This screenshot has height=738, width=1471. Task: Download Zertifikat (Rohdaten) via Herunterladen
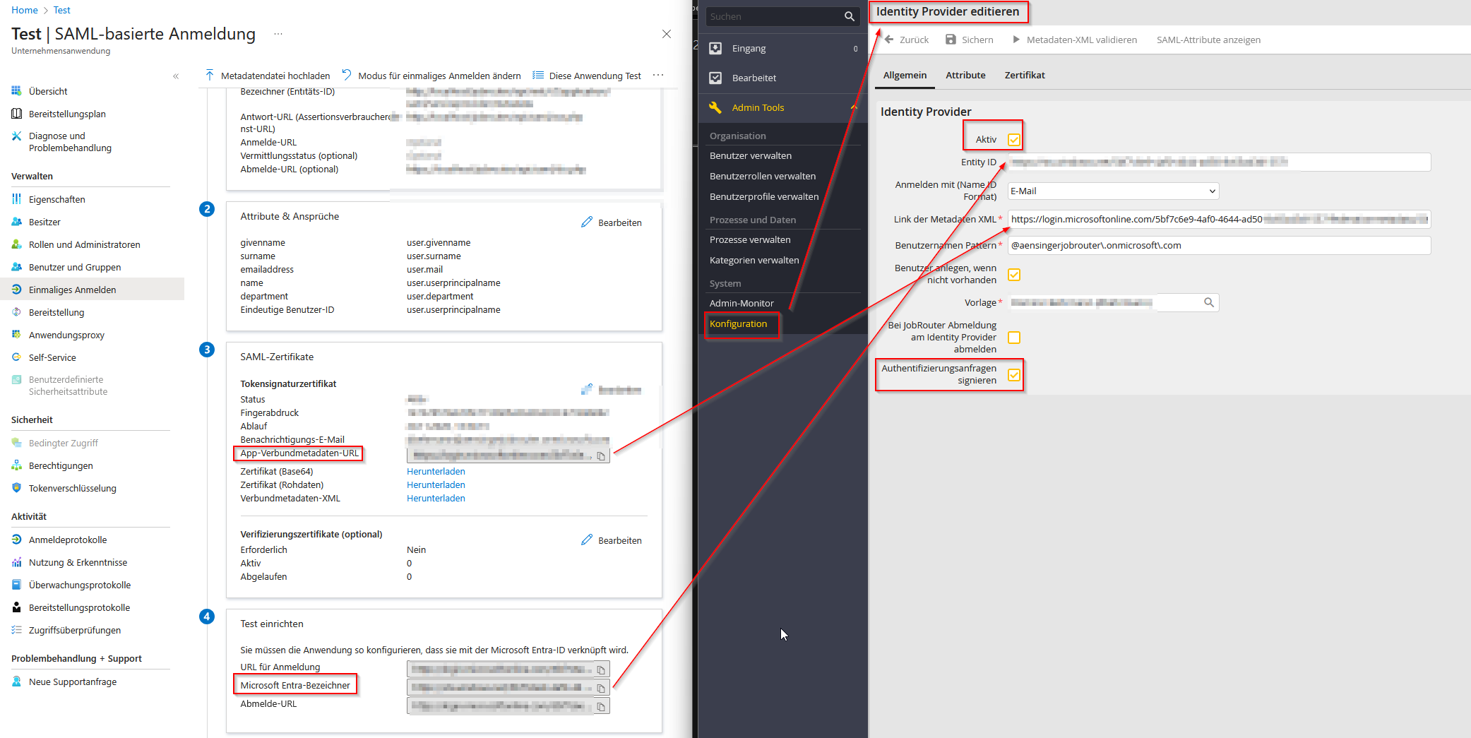(436, 485)
